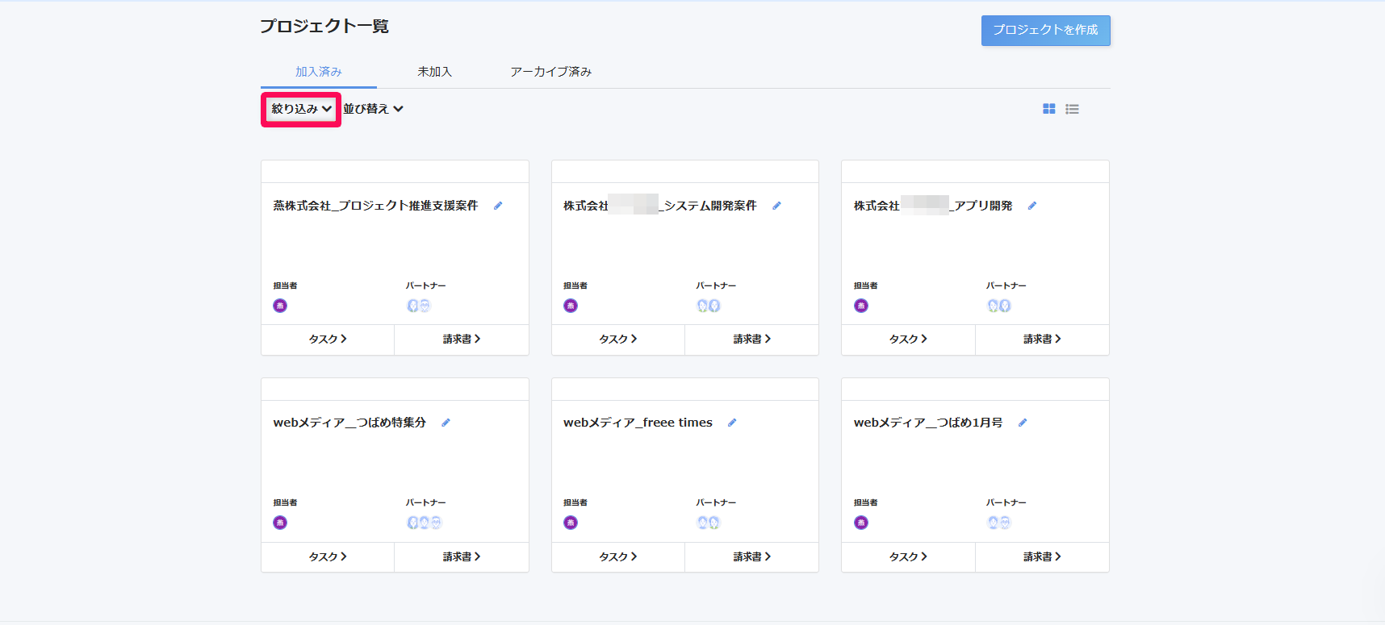Viewport: 1385px width, 625px height.
Task: Open 請求書 for つばめ特集分 project
Action: [462, 557]
